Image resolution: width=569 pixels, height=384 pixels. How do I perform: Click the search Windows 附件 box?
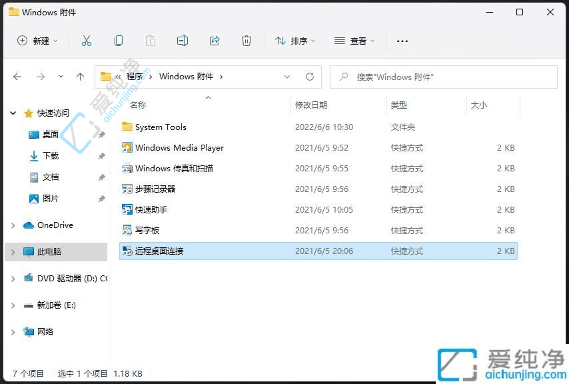pyautogui.click(x=444, y=77)
